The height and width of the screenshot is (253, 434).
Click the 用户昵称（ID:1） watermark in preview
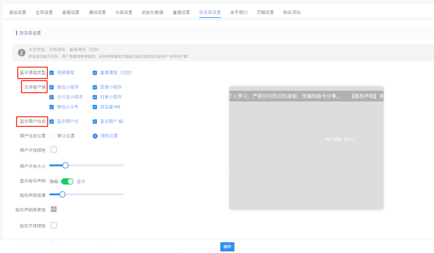340,139
